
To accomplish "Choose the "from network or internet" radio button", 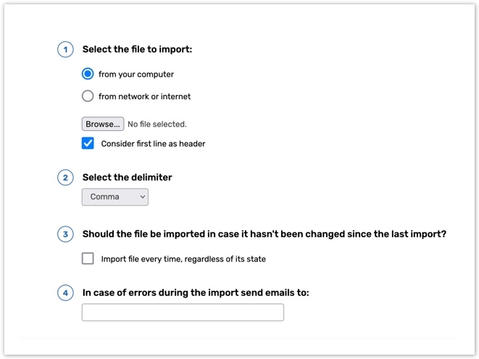I will click(x=88, y=96).
